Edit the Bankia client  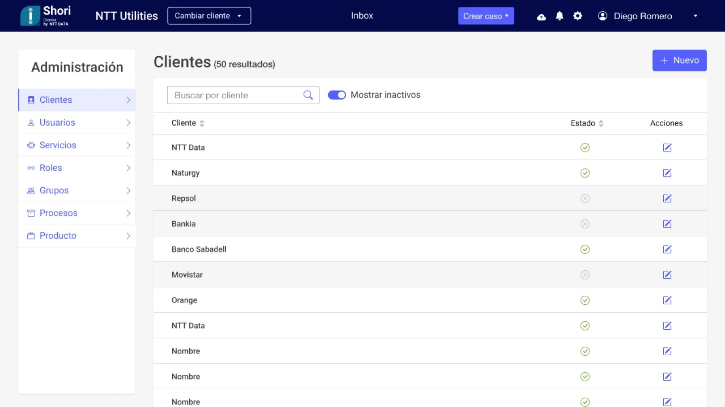pos(667,224)
